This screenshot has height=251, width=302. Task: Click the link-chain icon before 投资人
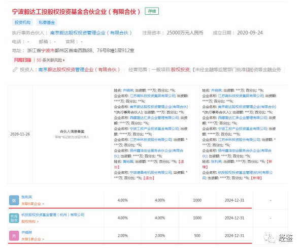tap(15, 70)
